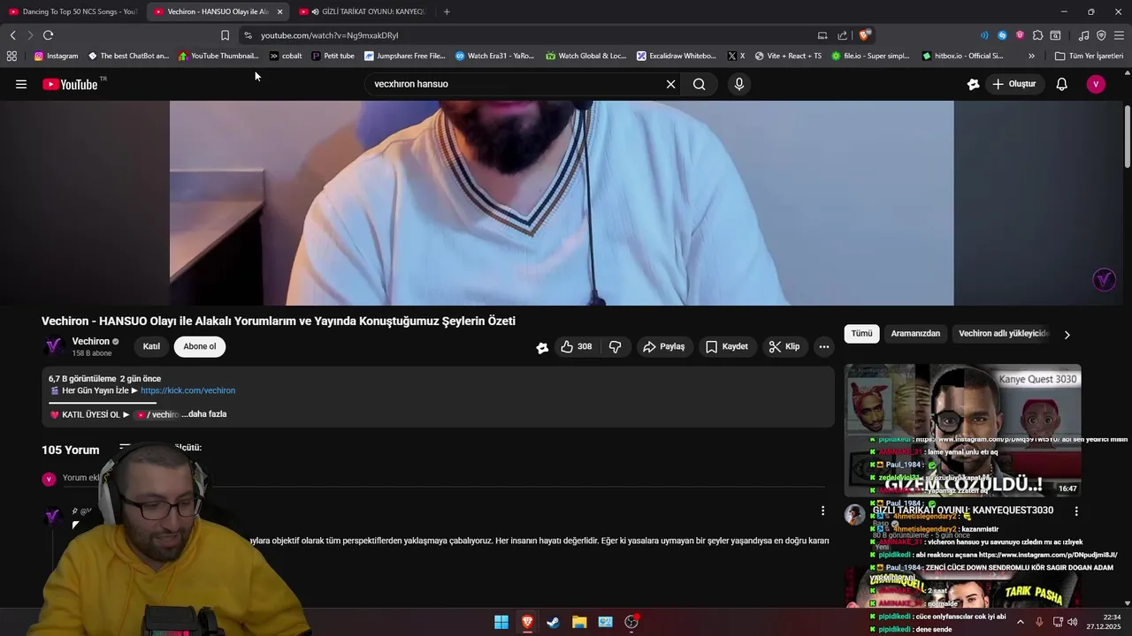Open the Vechiron channel name
1132x636 pixels.
90,341
